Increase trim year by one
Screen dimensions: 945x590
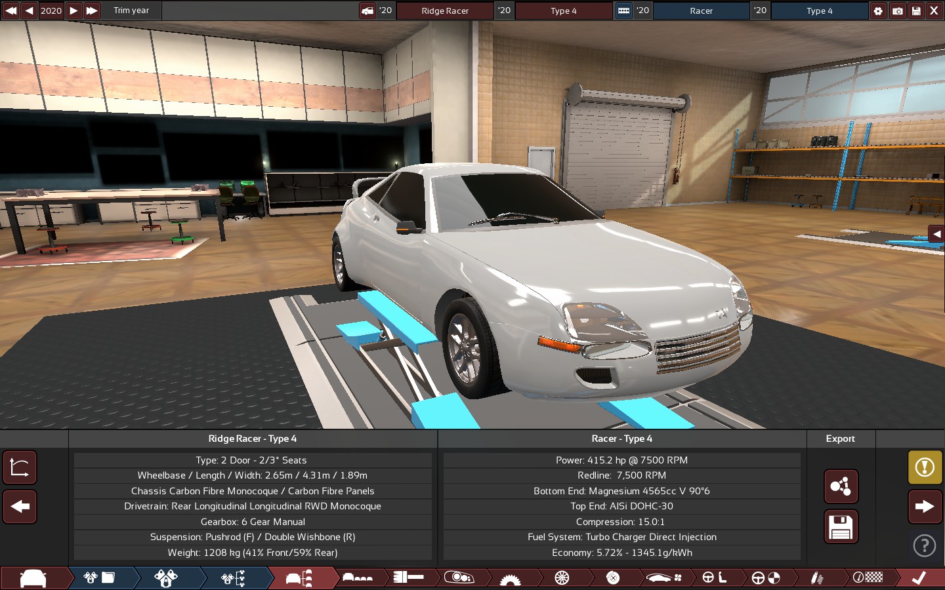click(73, 10)
